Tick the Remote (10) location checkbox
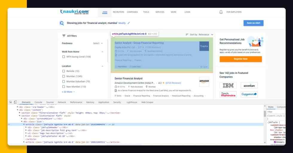This screenshot has height=153, width=293. click(x=63, y=71)
